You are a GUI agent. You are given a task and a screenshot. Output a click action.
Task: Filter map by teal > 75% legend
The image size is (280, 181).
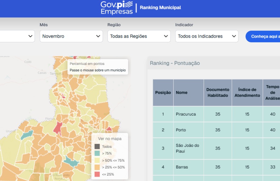coord(97,153)
